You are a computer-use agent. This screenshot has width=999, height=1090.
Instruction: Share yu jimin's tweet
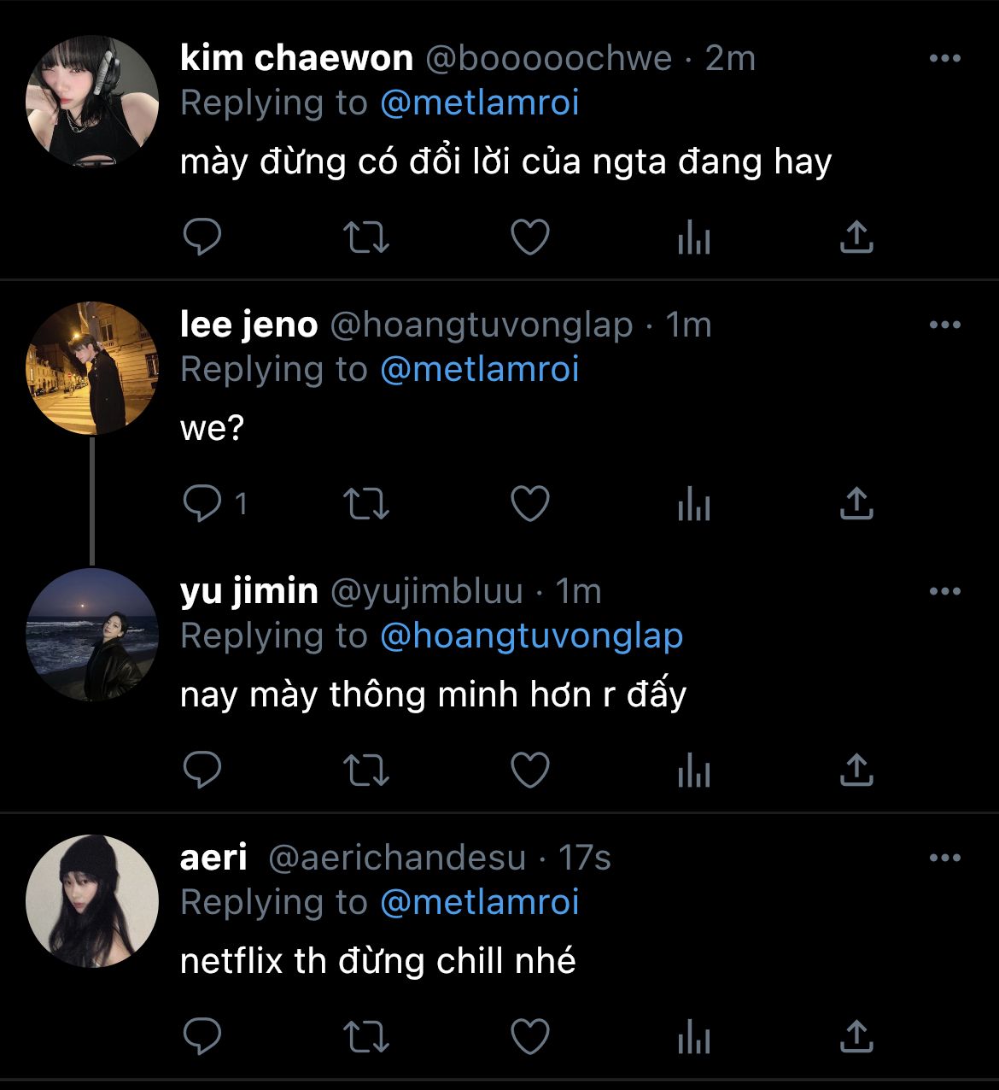coord(856,771)
